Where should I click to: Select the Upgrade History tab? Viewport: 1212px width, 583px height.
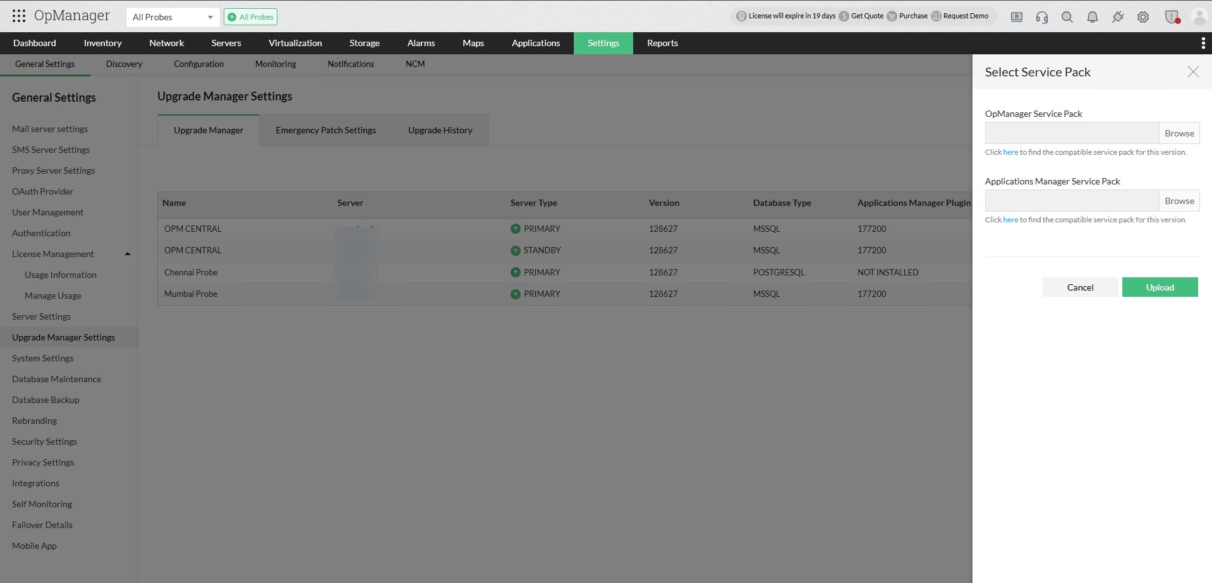tap(440, 130)
